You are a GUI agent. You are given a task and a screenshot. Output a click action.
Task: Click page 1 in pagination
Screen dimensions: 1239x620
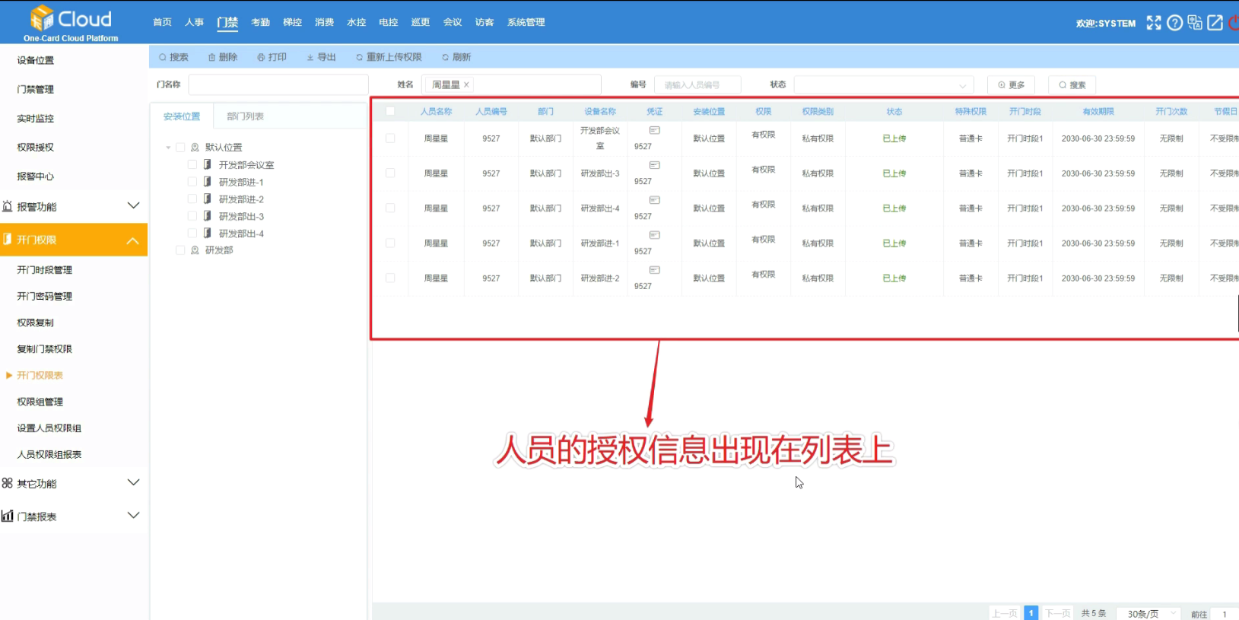[1031, 613]
